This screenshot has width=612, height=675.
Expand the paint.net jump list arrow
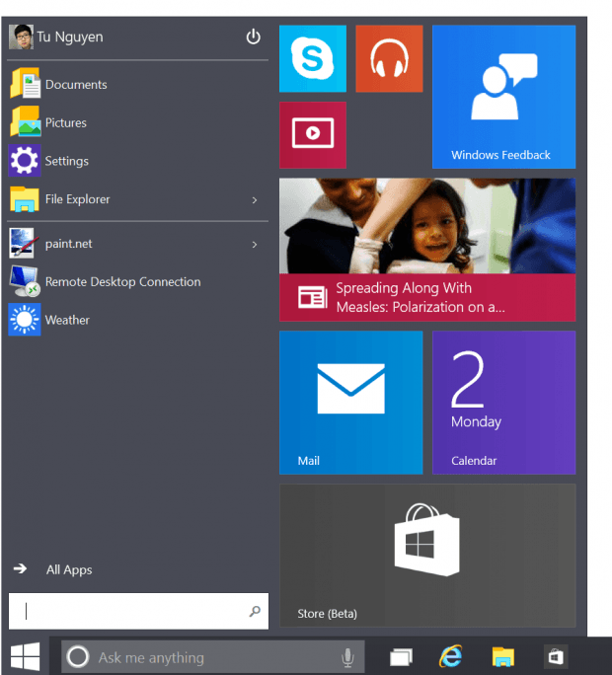click(255, 245)
